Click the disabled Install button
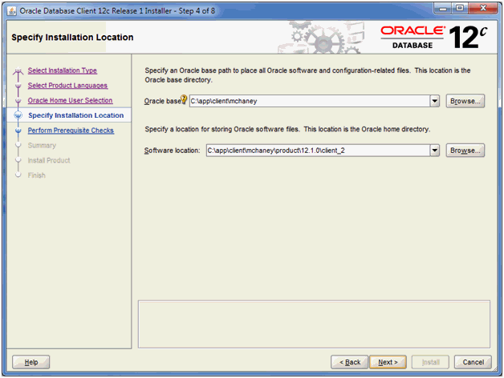 [430, 362]
